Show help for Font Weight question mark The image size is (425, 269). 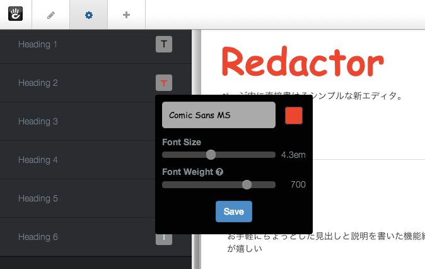point(219,171)
